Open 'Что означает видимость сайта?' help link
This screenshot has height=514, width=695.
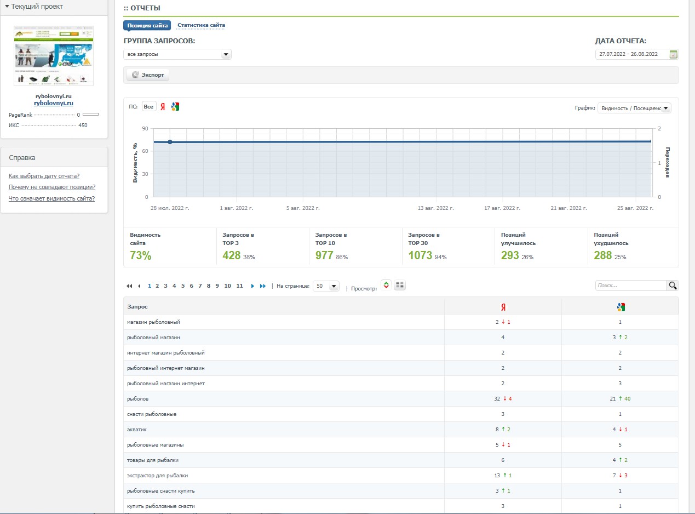tap(51, 198)
